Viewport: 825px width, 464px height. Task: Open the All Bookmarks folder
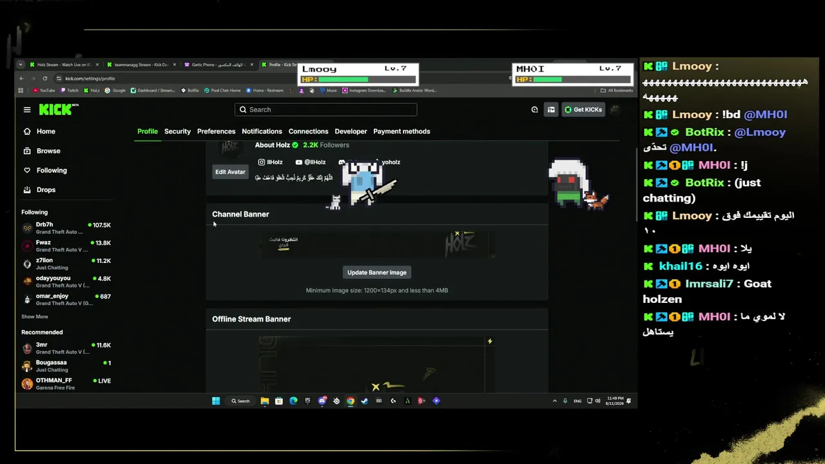(x=617, y=91)
